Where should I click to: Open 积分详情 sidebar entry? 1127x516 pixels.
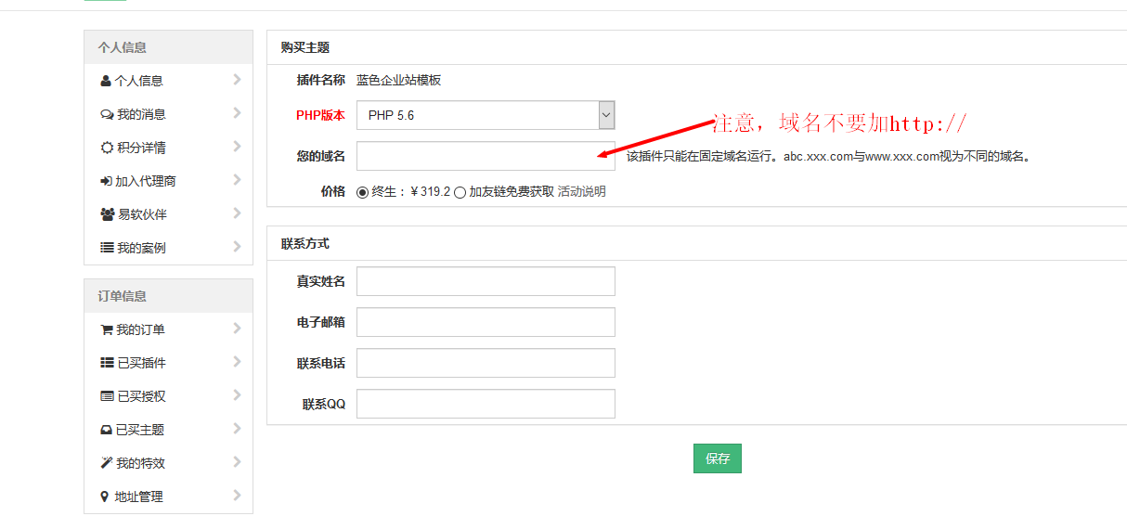point(141,148)
